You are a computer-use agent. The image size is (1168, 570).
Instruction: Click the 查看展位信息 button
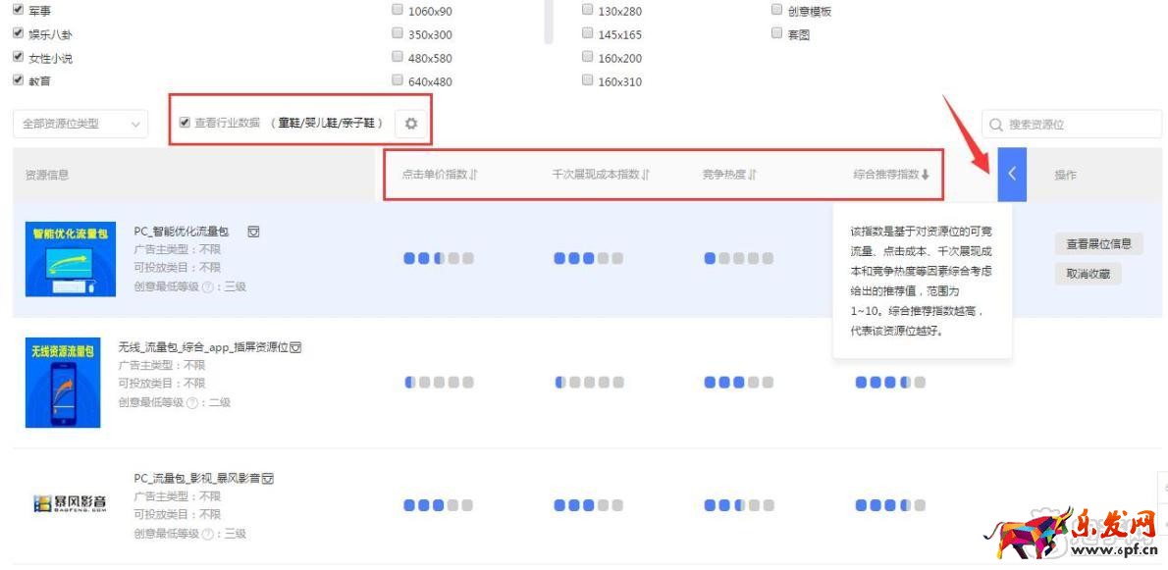point(1098,244)
